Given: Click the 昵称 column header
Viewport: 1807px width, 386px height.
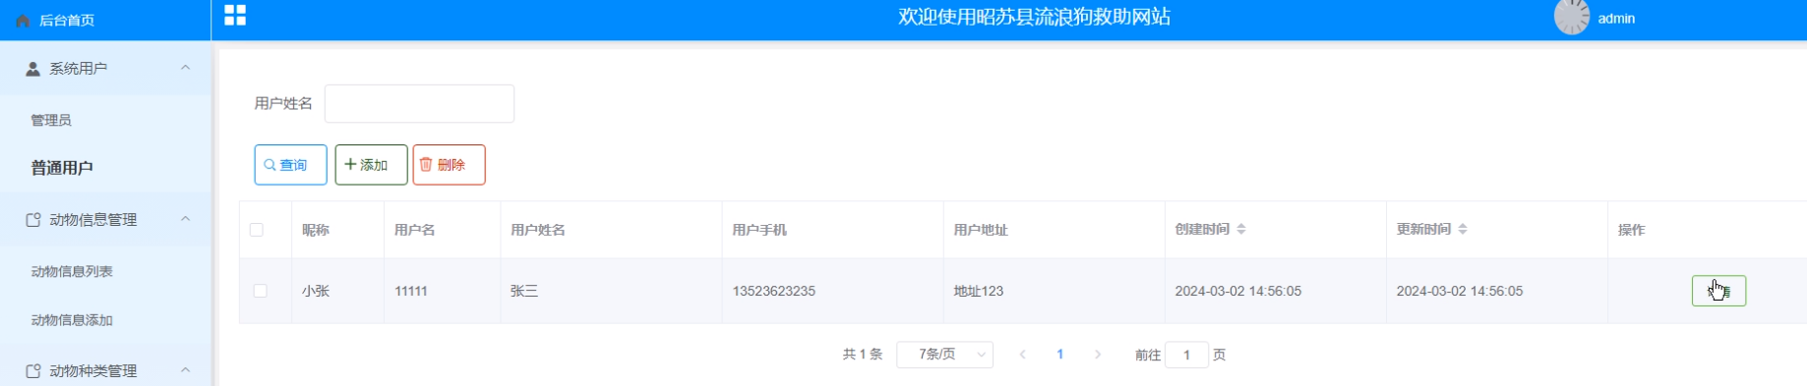Looking at the screenshot, I should click(x=316, y=230).
